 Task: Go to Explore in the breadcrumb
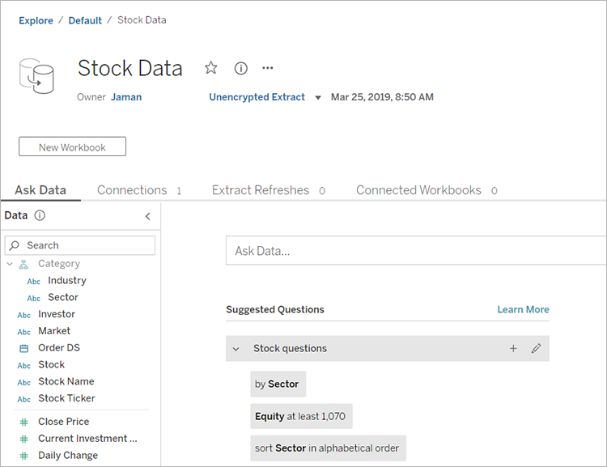click(x=36, y=20)
